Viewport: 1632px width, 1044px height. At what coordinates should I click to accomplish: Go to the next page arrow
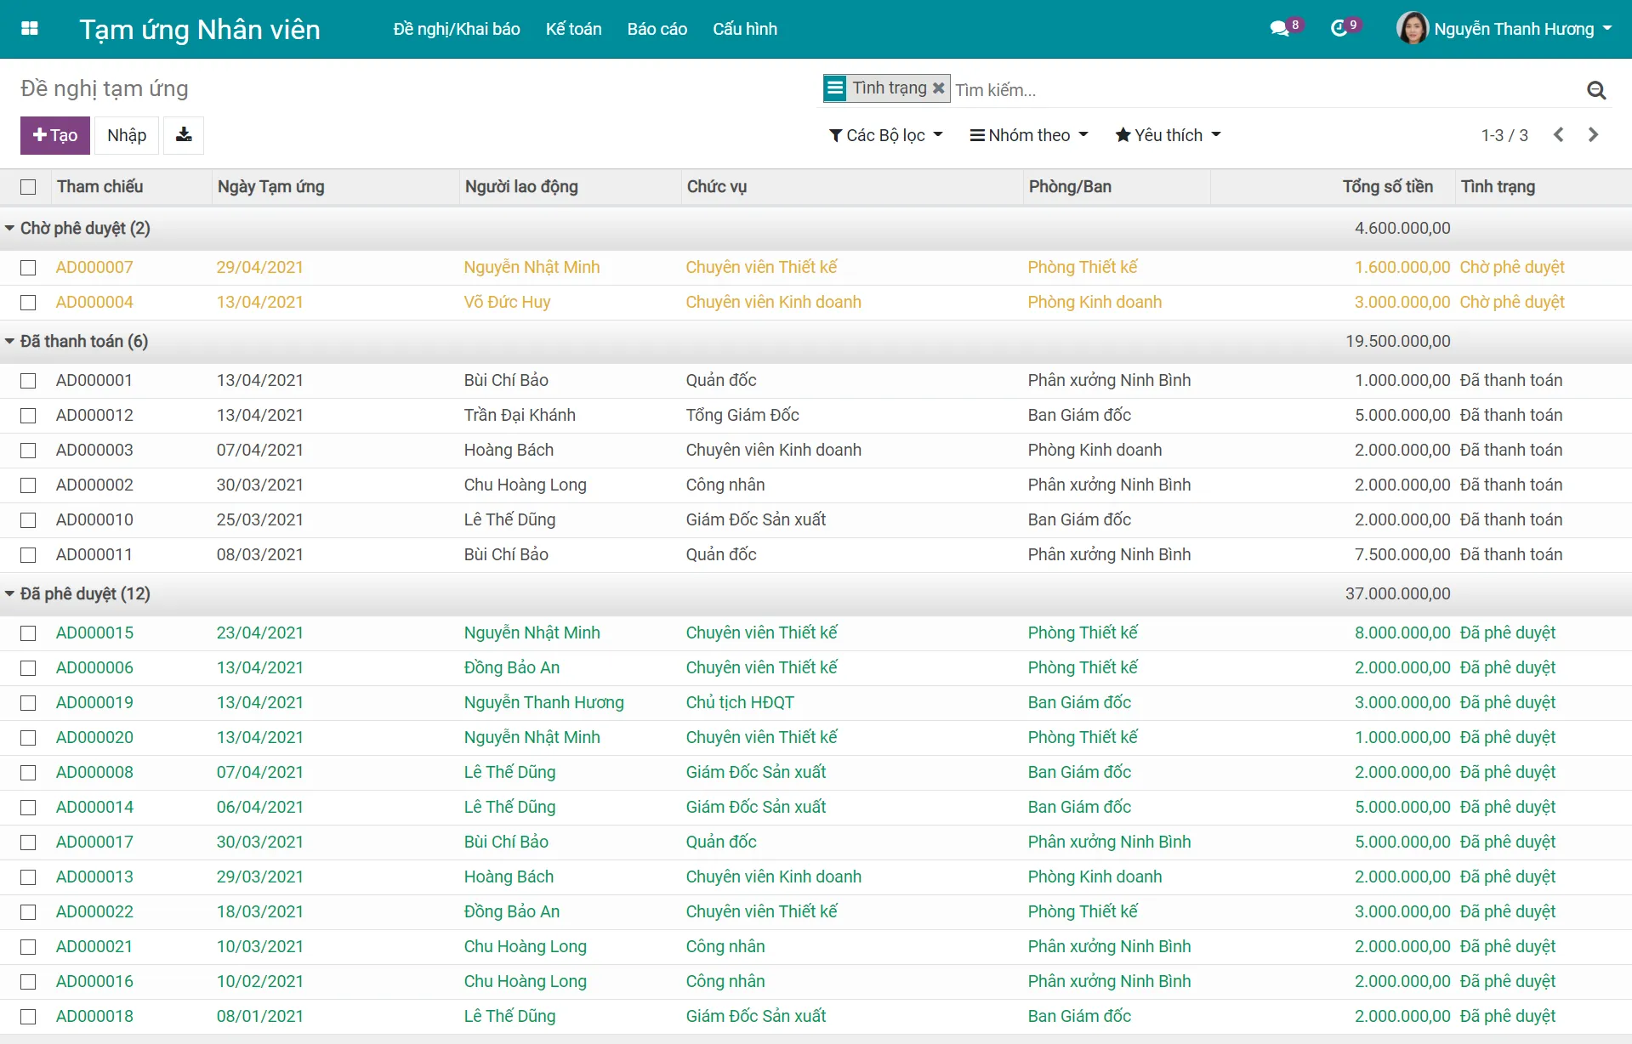[x=1593, y=135]
